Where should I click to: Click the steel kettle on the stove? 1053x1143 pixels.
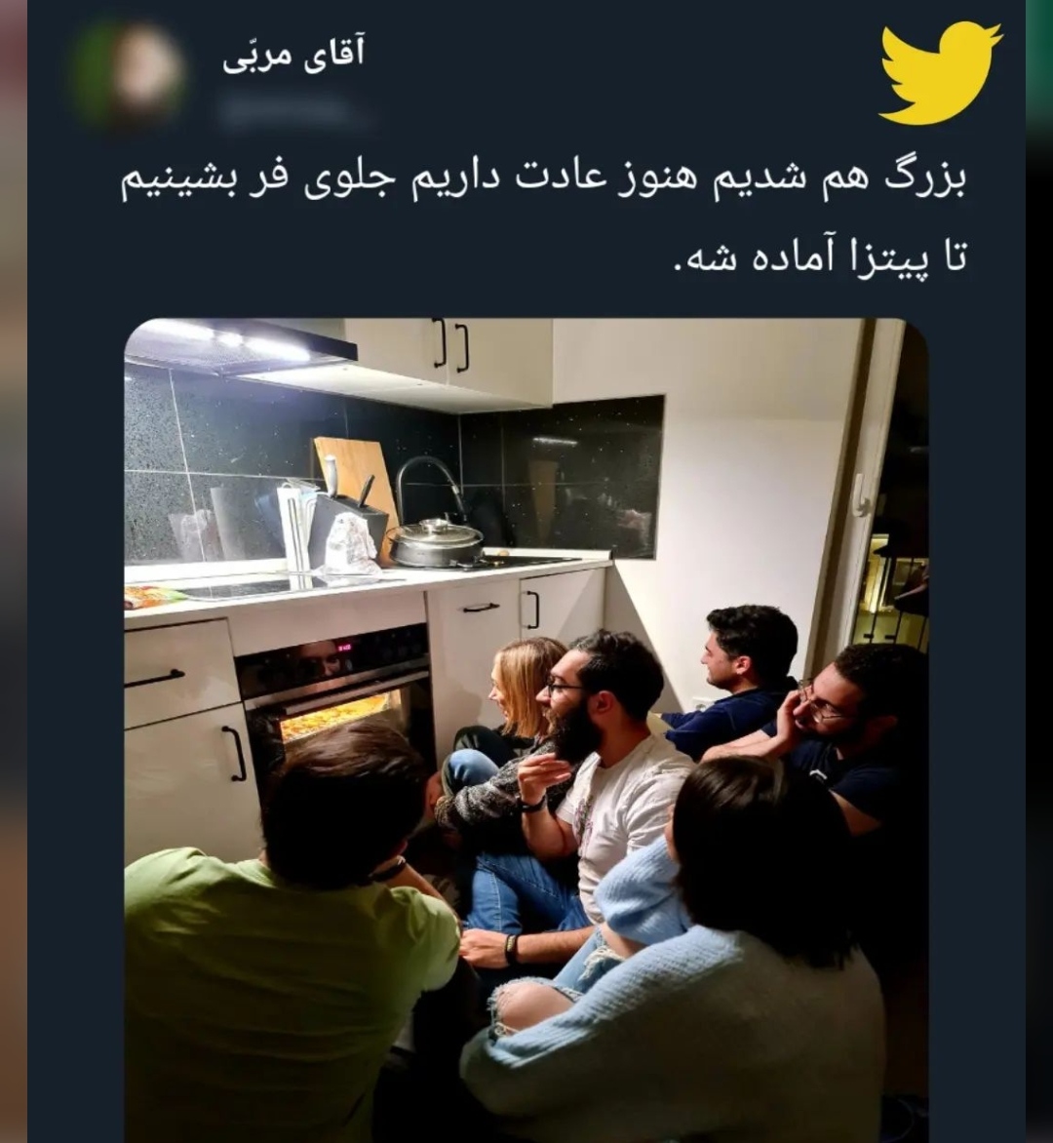tap(435, 542)
